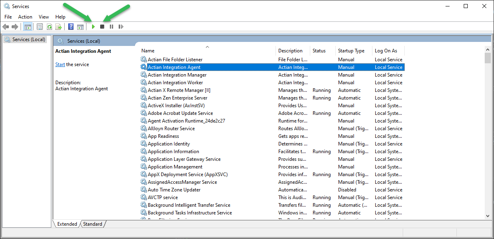Sort by the Status column header
This screenshot has width=494, height=239.
323,51
